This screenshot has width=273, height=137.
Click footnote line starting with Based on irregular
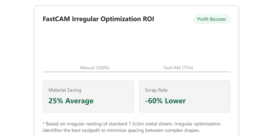132,124
